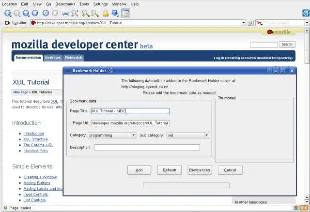The image size is (310, 212).
Task: Reload the page with Reload icon
Action: point(46,13)
